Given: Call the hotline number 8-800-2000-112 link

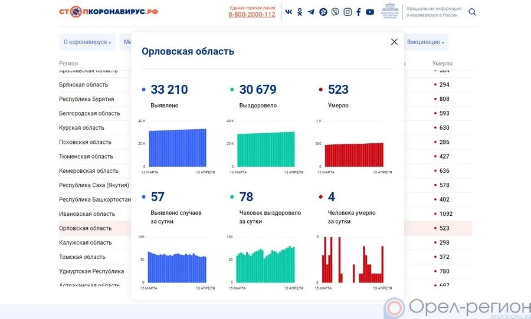Looking at the screenshot, I should pos(252,15).
